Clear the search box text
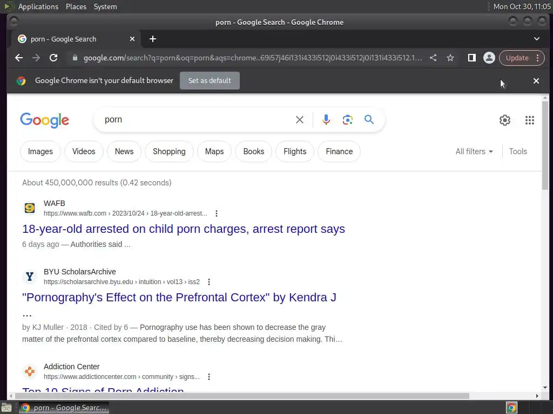The width and height of the screenshot is (553, 414). coord(299,120)
